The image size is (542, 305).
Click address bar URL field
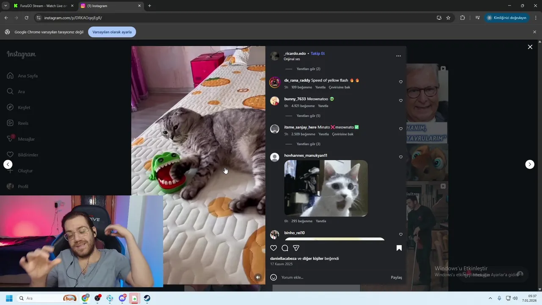tap(237, 18)
